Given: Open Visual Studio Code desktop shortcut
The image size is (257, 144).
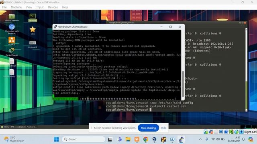Looking at the screenshot, I should click(x=12, y=73).
